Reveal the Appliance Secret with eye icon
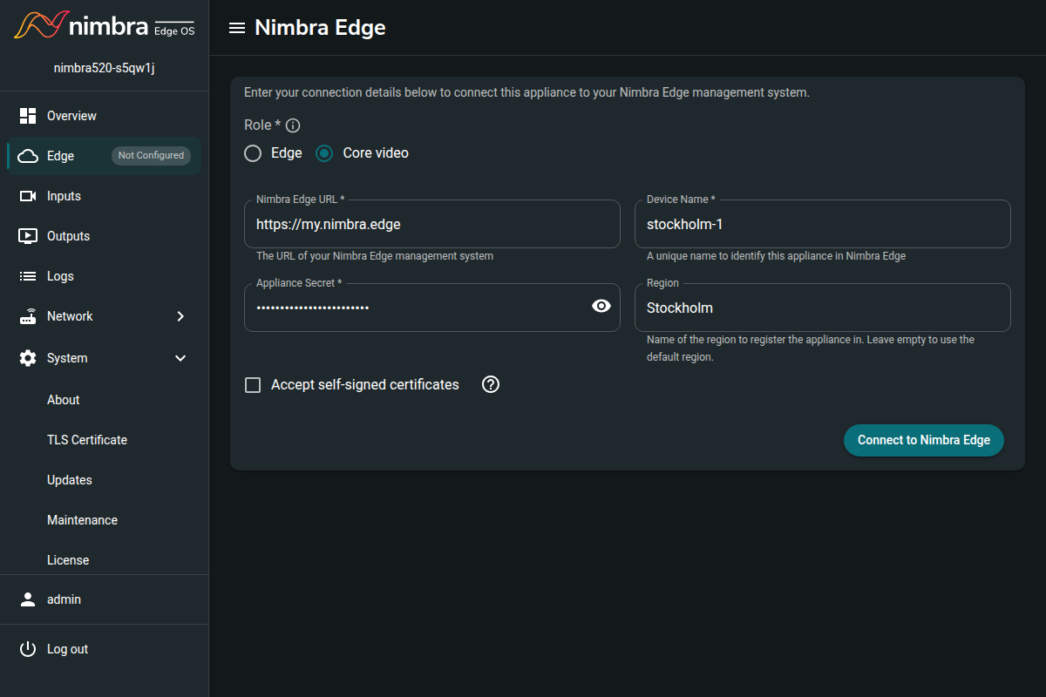1046x697 pixels. 601,306
